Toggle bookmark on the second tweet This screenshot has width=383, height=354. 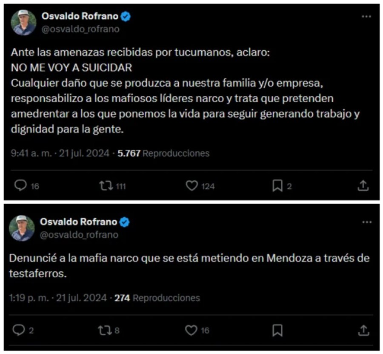278,329
